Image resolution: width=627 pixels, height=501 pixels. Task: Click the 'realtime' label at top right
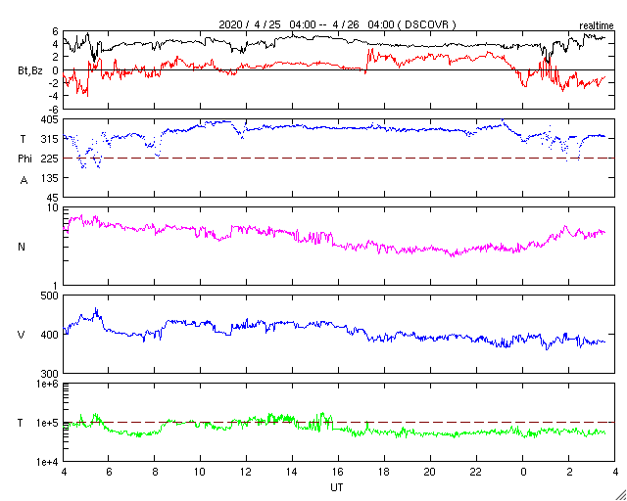coord(597,26)
